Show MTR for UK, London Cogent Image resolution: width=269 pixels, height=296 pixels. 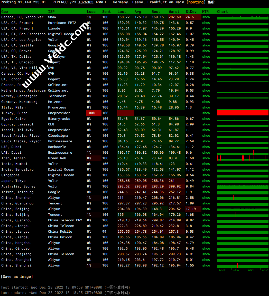206,79
